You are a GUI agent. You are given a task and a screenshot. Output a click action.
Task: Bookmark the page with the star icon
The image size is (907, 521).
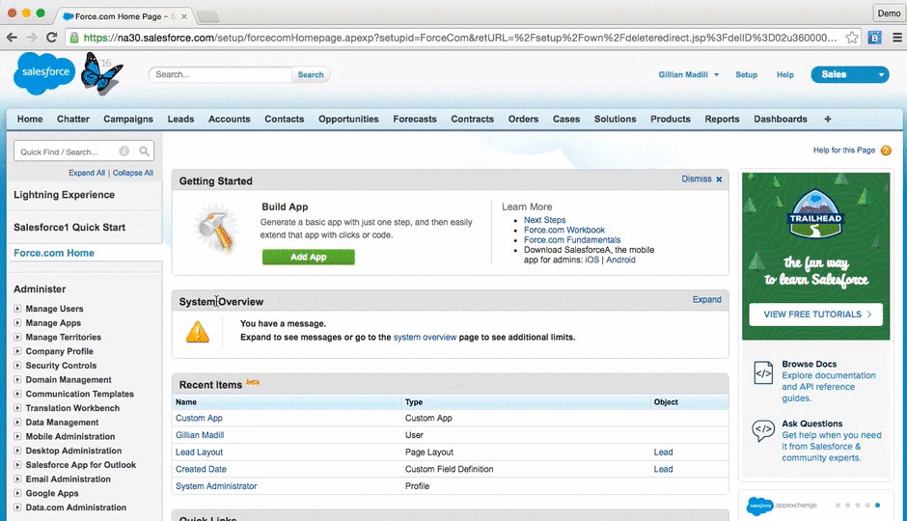pos(852,38)
